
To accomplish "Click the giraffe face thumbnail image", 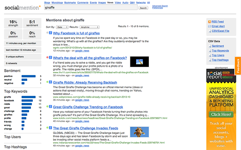I will (x=140, y=132).
